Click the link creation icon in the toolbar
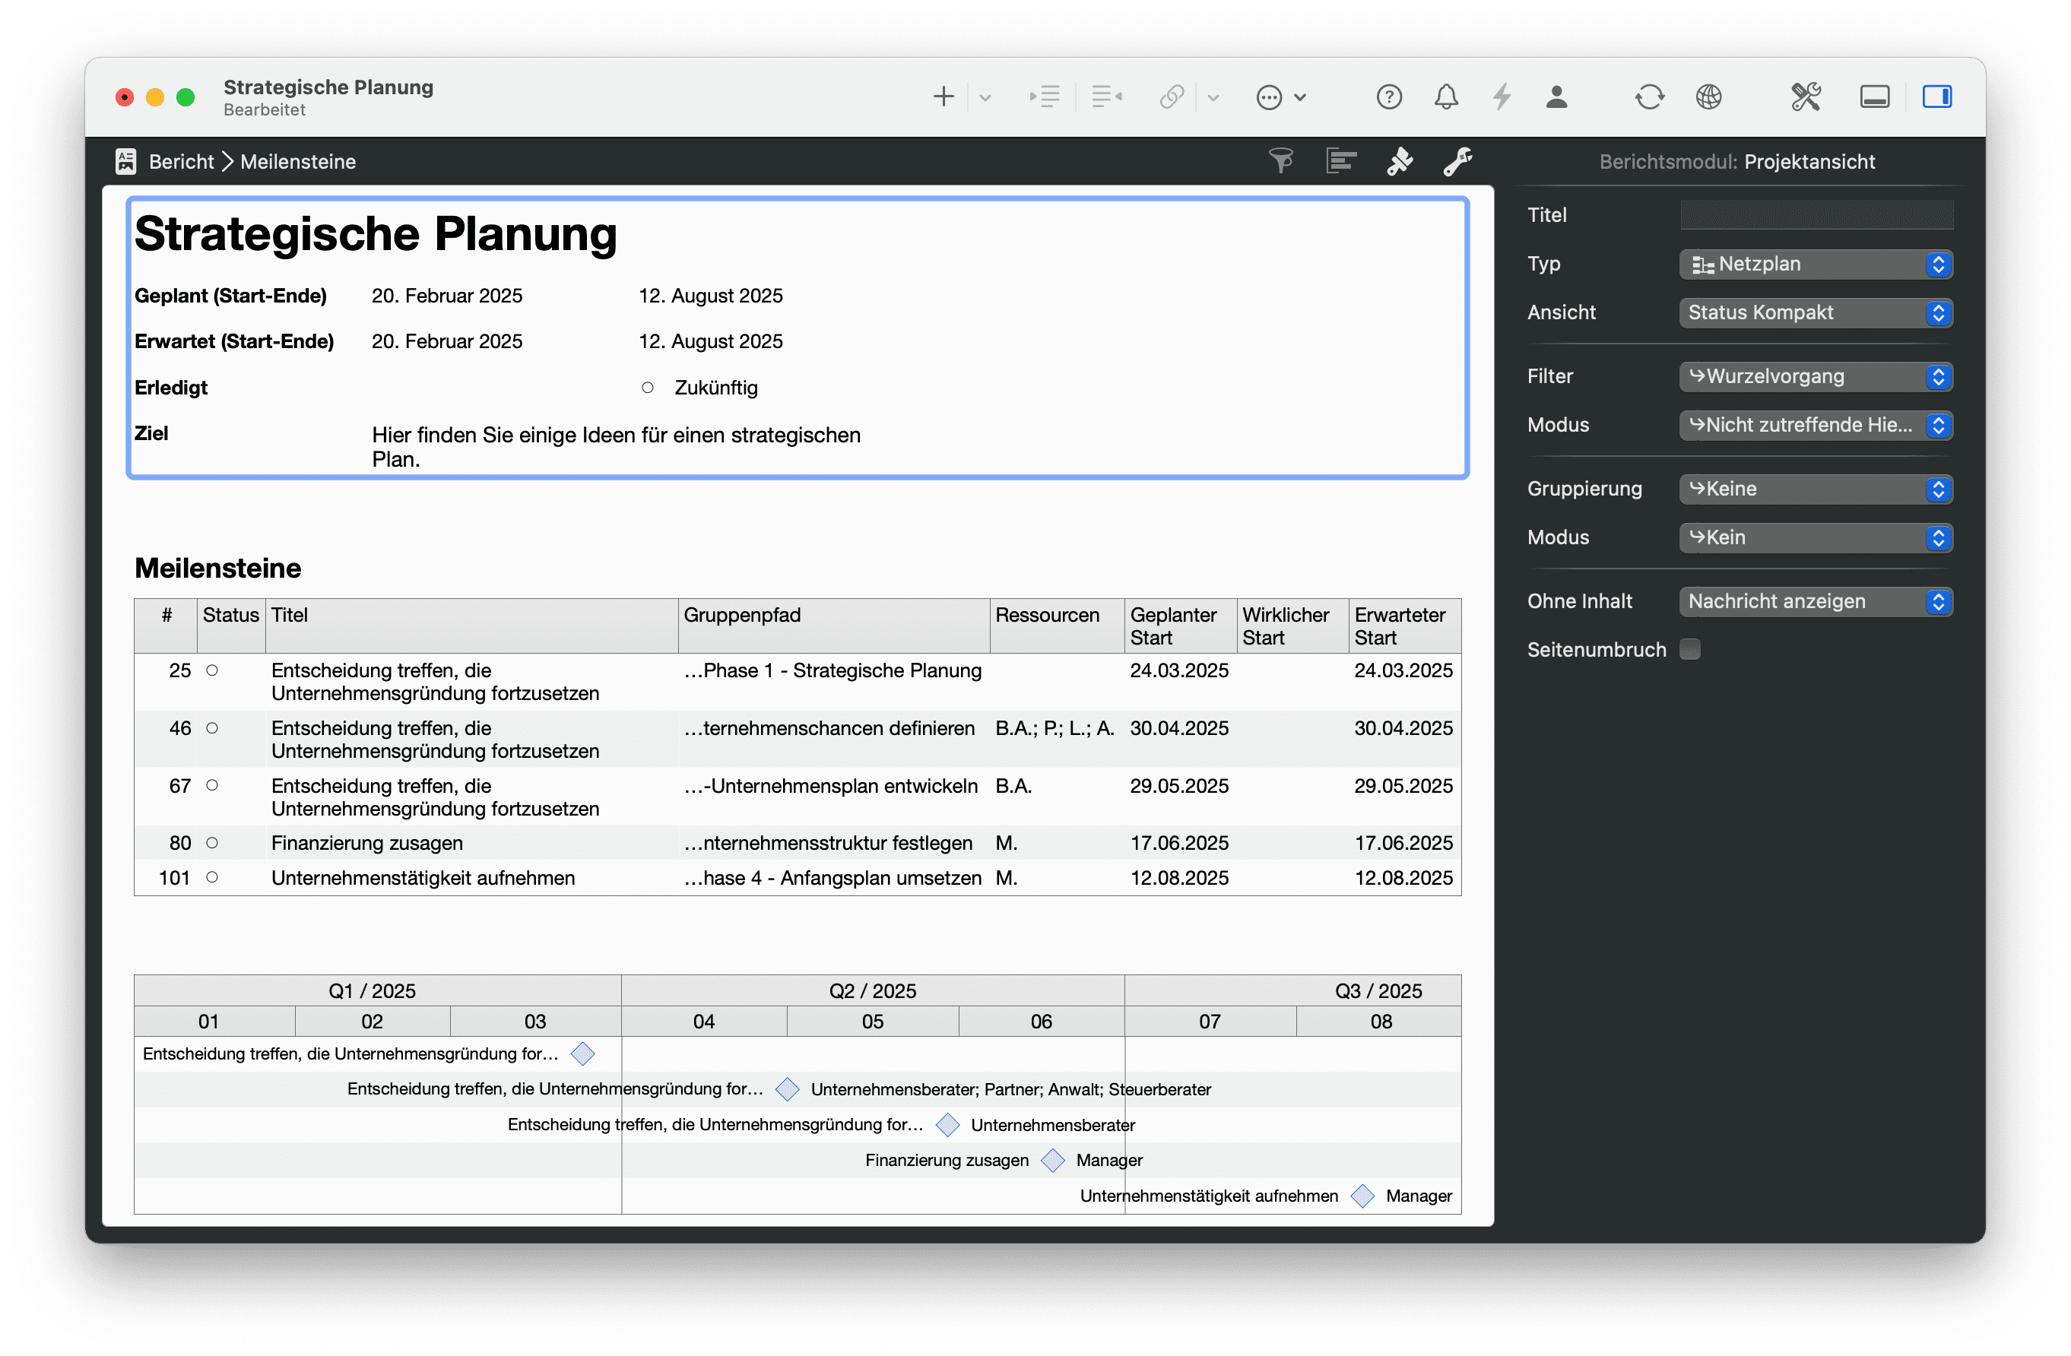 [1172, 97]
